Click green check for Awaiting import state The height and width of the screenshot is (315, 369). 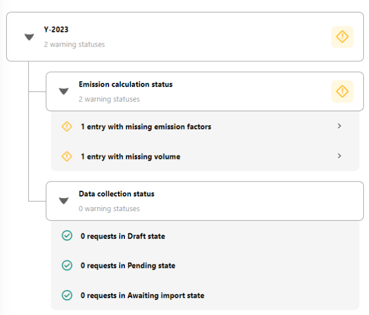click(67, 295)
